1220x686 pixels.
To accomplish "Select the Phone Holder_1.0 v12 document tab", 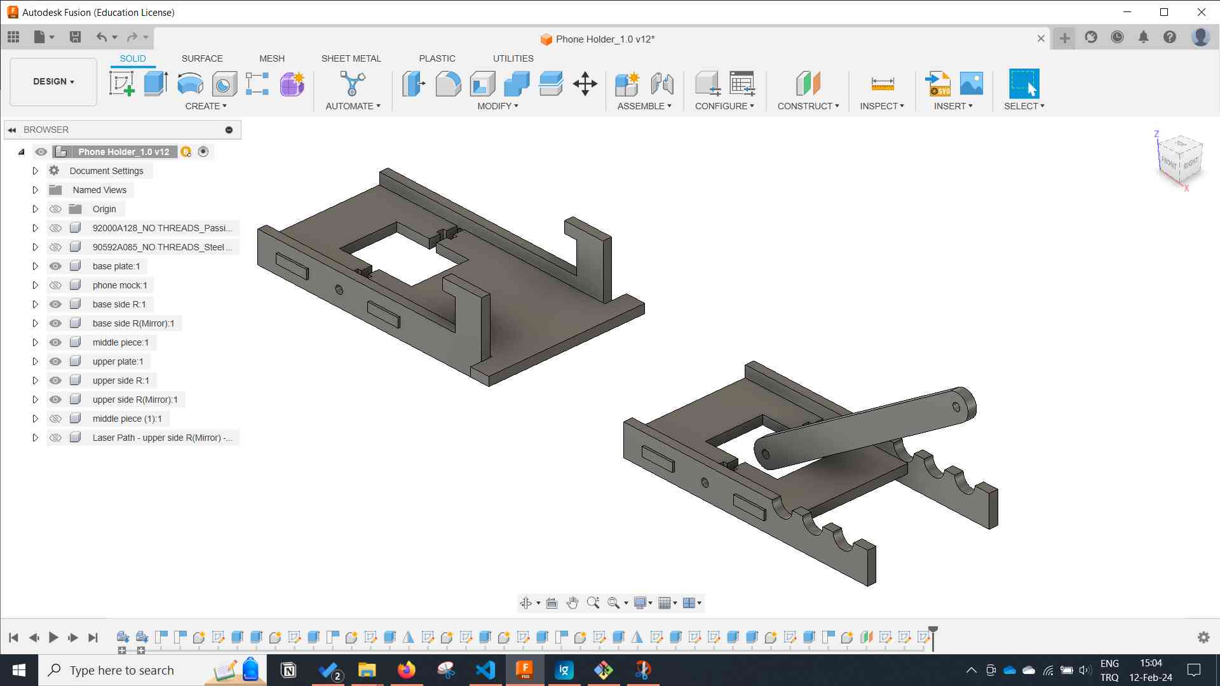I will pos(598,39).
